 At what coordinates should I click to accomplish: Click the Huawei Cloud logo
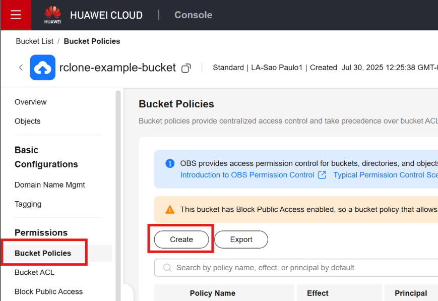pos(52,15)
